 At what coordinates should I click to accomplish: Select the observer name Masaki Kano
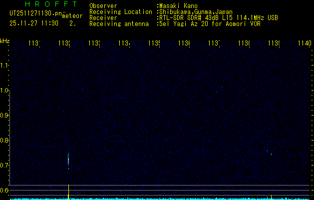point(177,6)
